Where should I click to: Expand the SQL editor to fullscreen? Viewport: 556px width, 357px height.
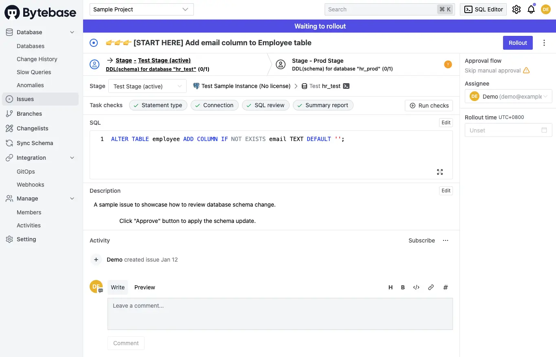pos(440,172)
